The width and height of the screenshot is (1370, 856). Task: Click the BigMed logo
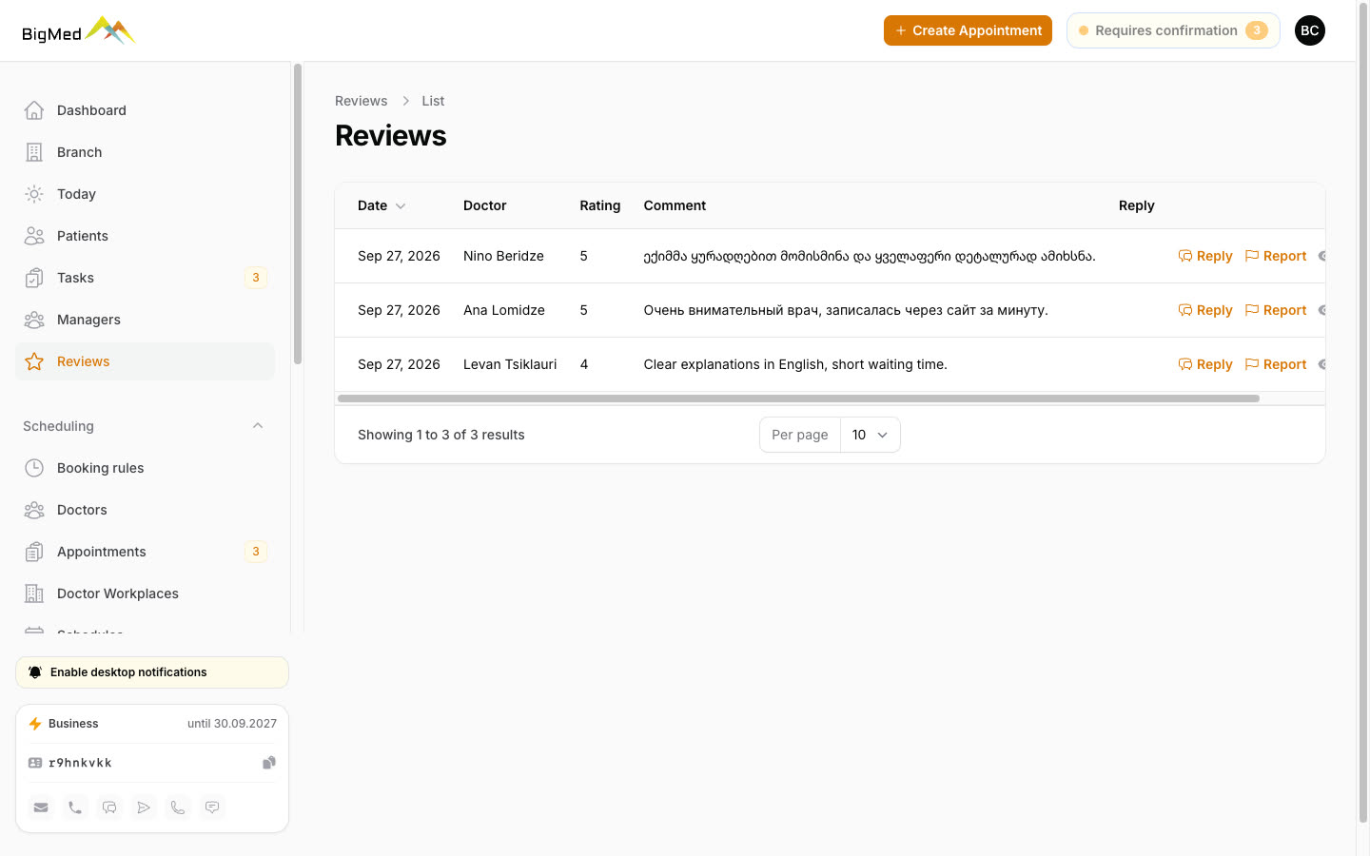pyautogui.click(x=79, y=31)
